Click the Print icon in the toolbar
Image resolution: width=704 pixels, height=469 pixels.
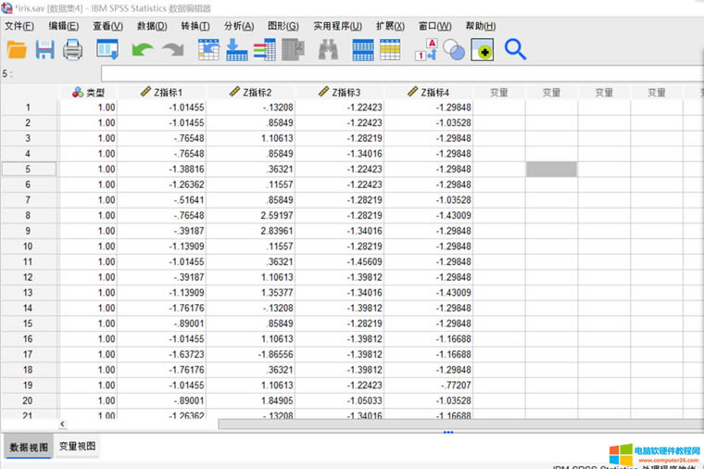(x=72, y=50)
